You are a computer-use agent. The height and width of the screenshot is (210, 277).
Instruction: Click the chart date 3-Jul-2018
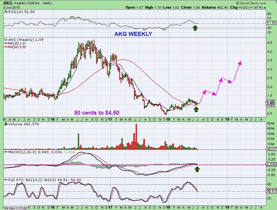click(x=12, y=8)
